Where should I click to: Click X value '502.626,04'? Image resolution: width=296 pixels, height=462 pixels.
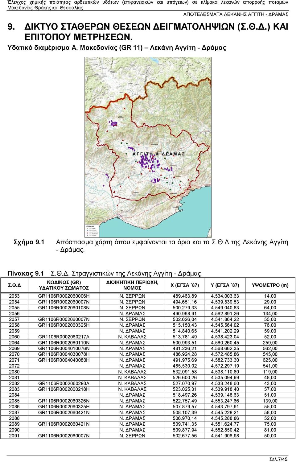(185, 320)
